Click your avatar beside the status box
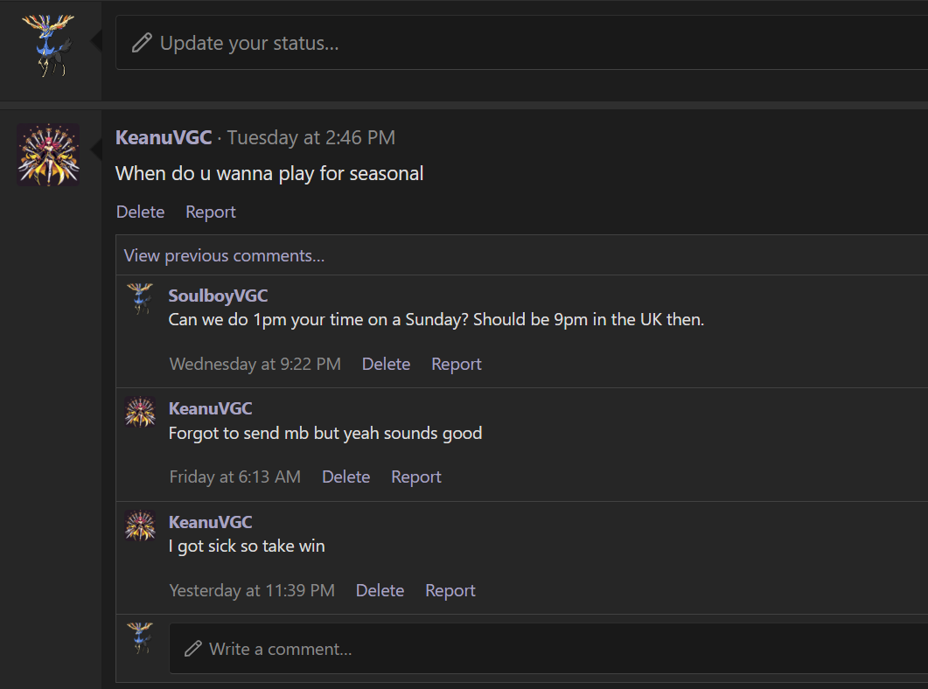928x689 pixels. tap(48, 45)
